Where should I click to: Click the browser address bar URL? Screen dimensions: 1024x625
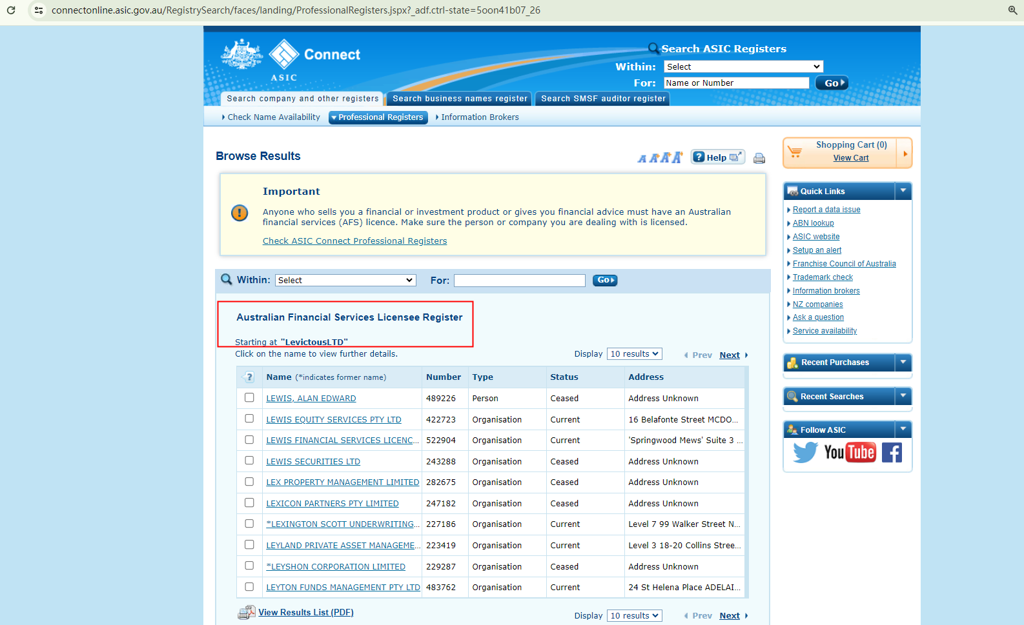tap(296, 10)
